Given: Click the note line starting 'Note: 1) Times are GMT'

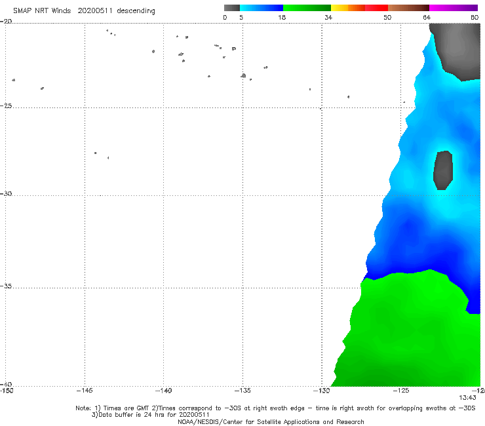Looking at the screenshot, I should pos(275,408).
